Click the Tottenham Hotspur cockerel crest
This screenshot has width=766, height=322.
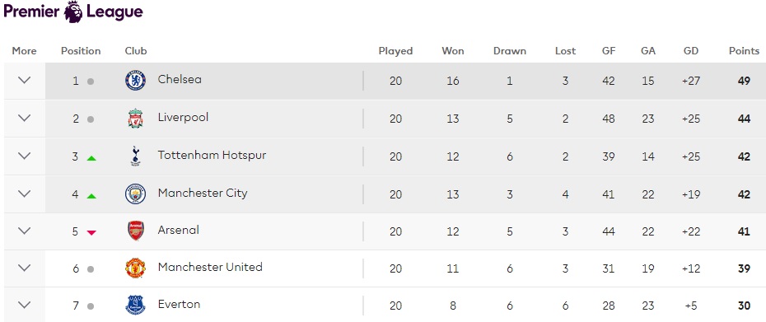tap(135, 156)
